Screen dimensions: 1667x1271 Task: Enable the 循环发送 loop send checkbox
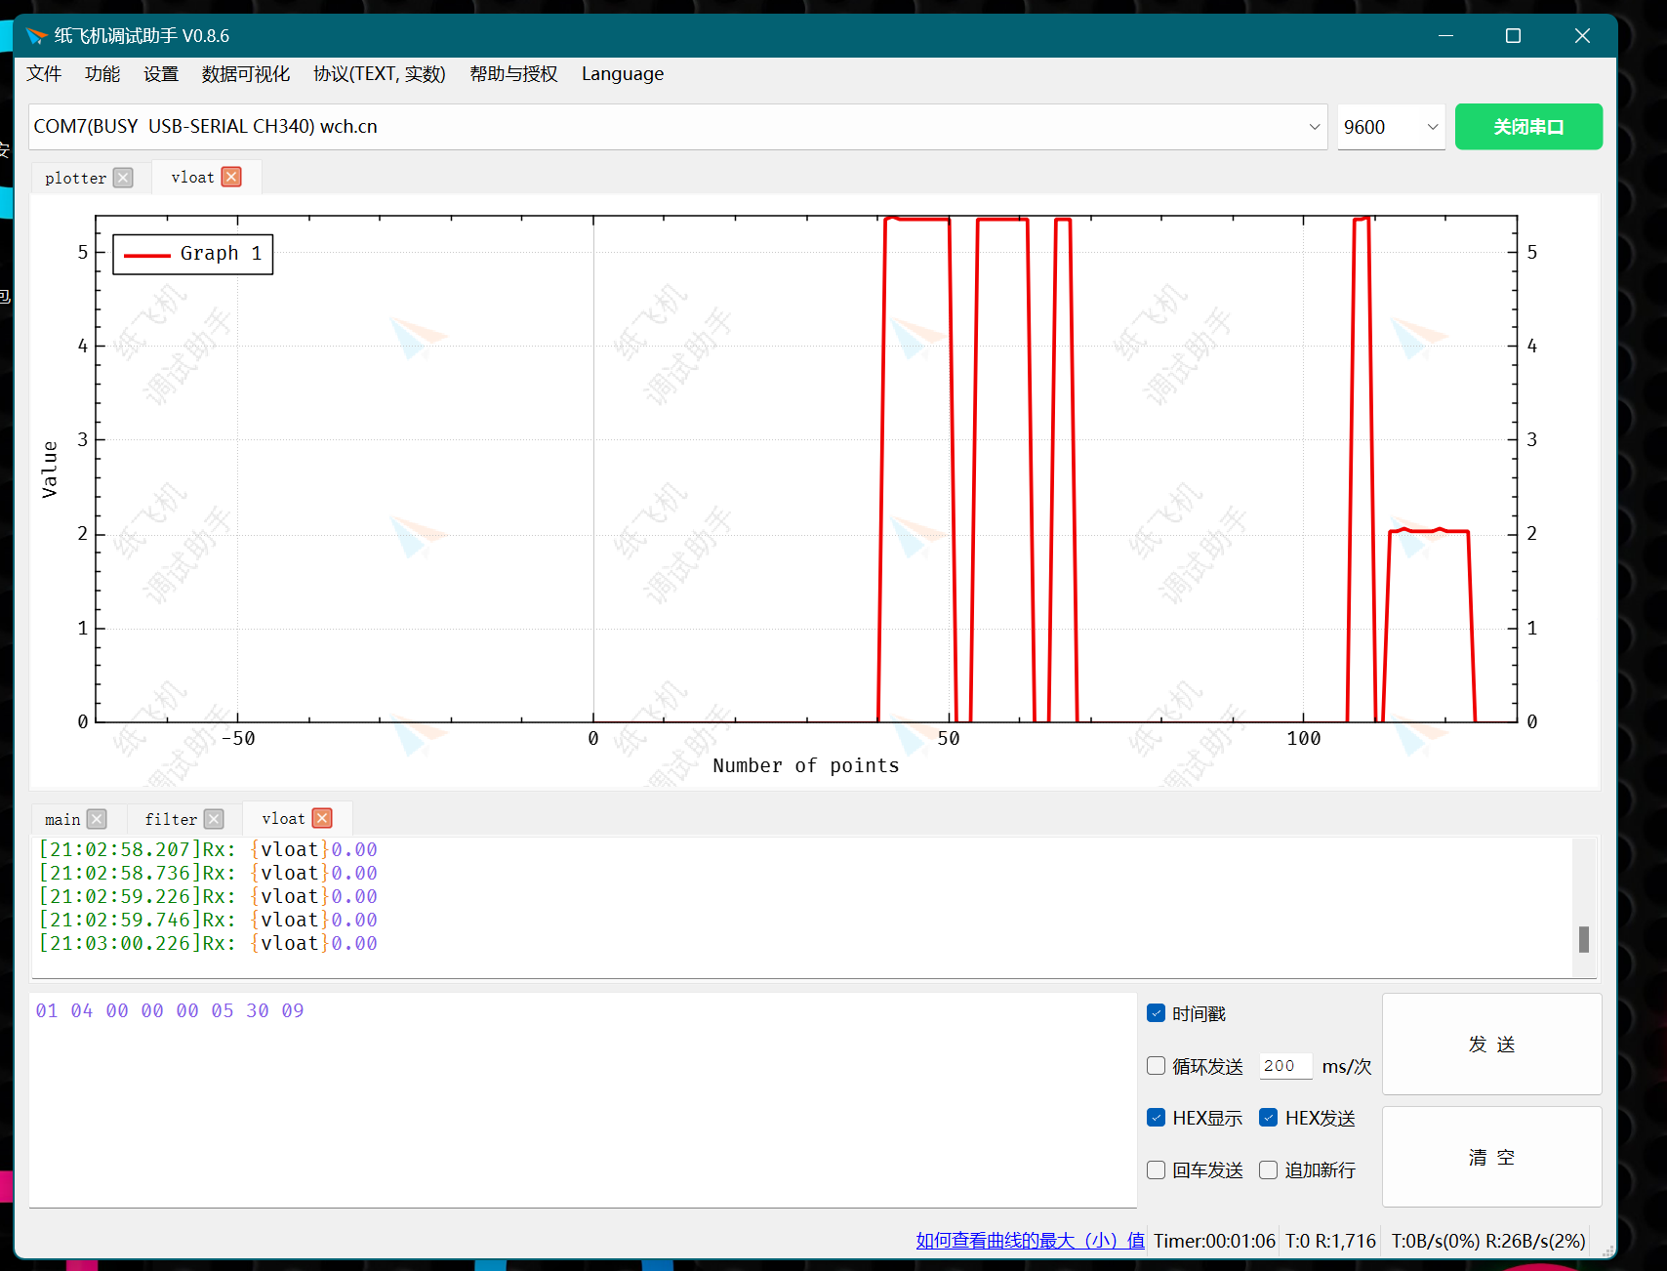(1157, 1066)
